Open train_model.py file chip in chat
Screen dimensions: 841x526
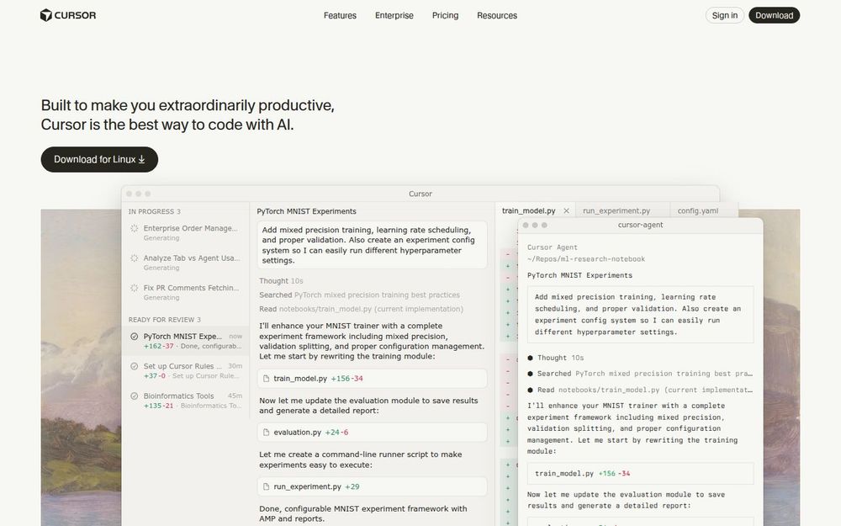pyautogui.click(x=372, y=379)
